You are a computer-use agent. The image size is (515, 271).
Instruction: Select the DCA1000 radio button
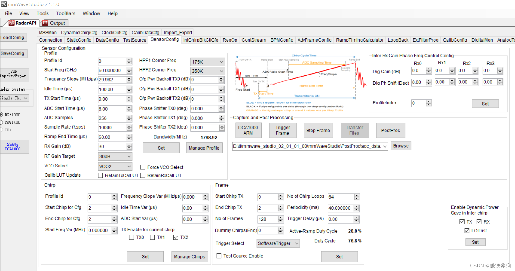(1, 115)
